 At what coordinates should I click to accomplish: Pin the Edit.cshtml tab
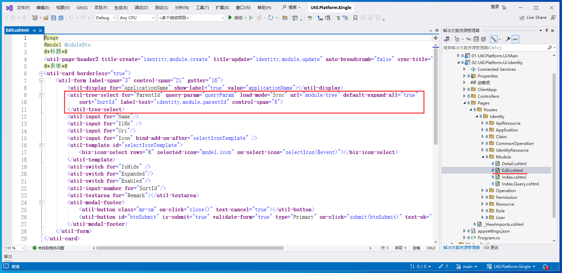34,30
